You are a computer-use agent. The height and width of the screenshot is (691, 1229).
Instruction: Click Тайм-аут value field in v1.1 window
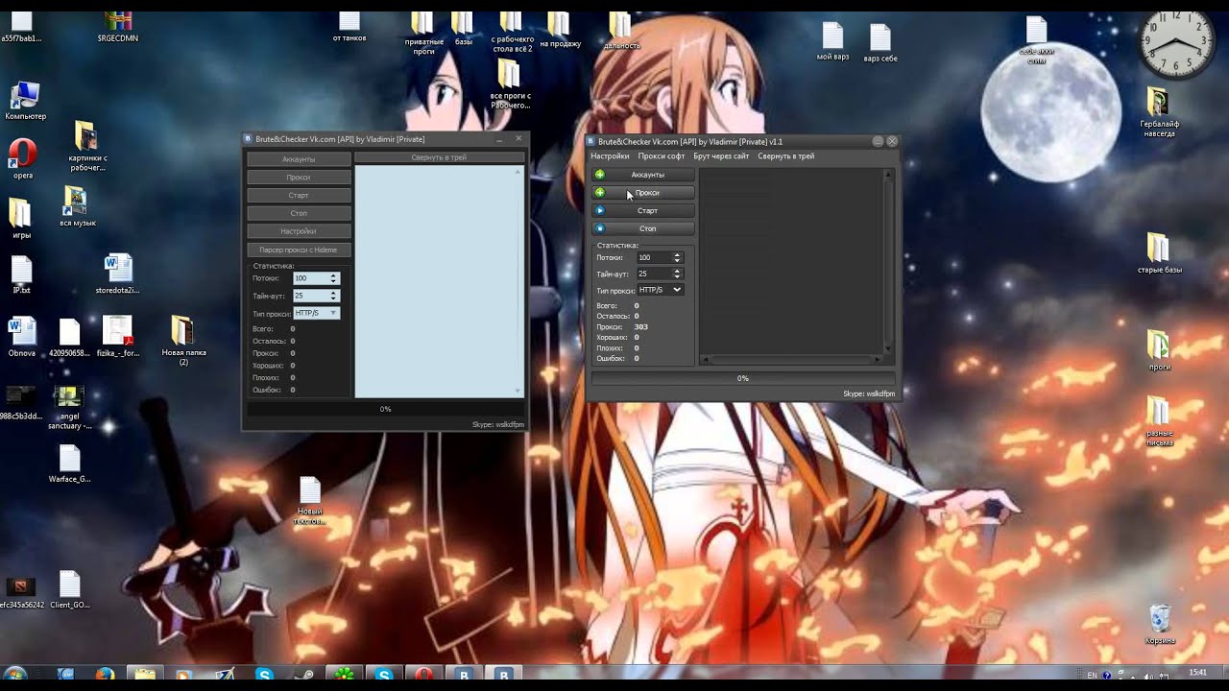click(655, 274)
